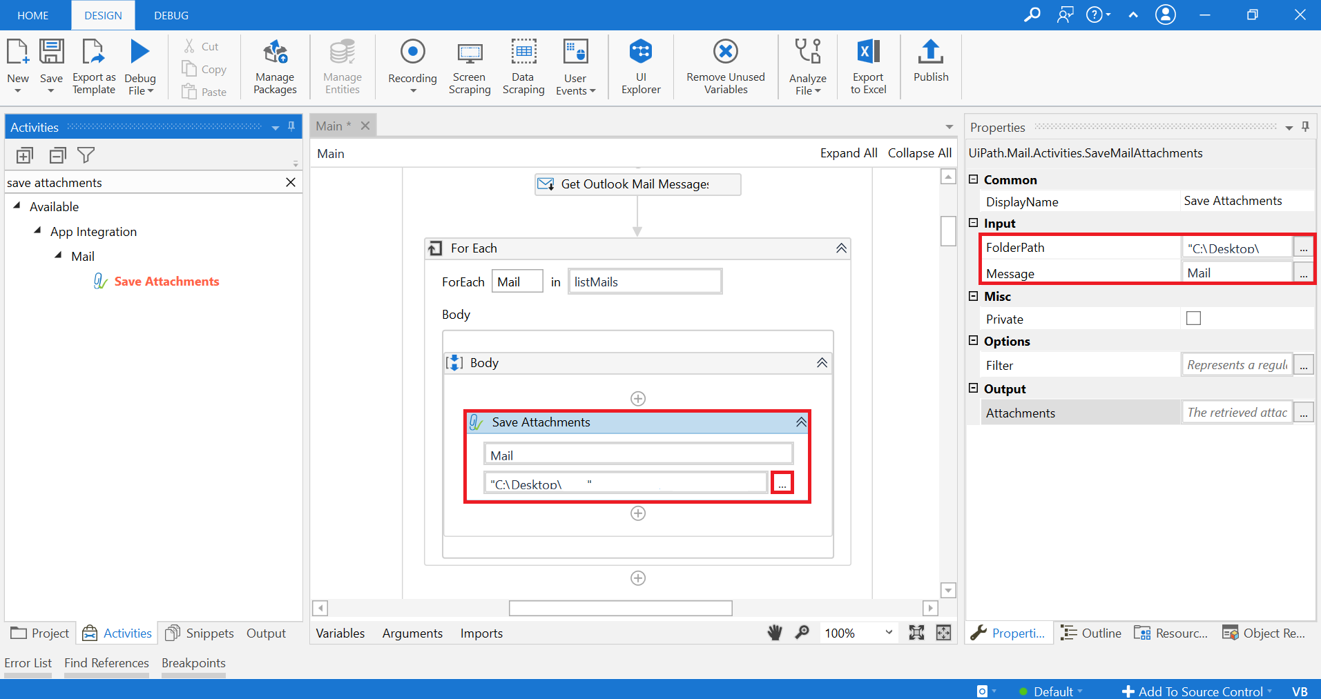Image resolution: width=1321 pixels, height=699 pixels.
Task: Open the Project panel tab
Action: 40,633
